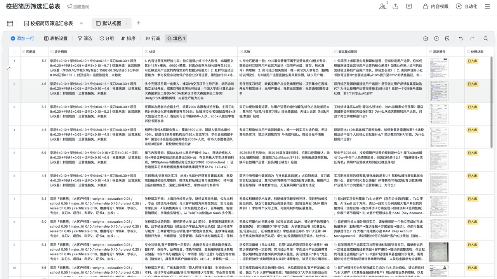Open resume thumbnail in row 2

coord(439,91)
